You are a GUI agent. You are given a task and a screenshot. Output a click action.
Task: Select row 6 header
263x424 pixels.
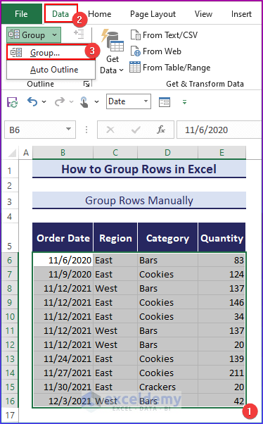[10, 260]
